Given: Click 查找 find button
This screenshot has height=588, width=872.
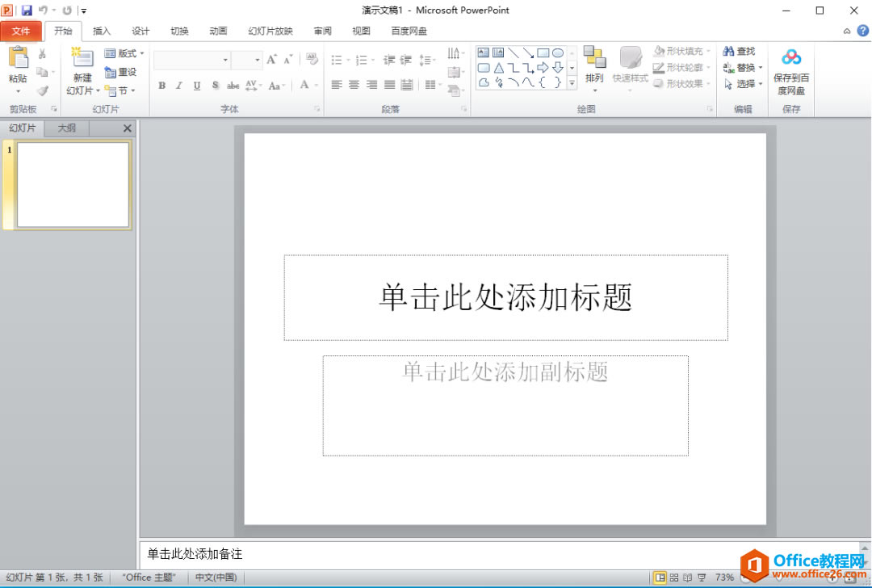Looking at the screenshot, I should point(739,51).
